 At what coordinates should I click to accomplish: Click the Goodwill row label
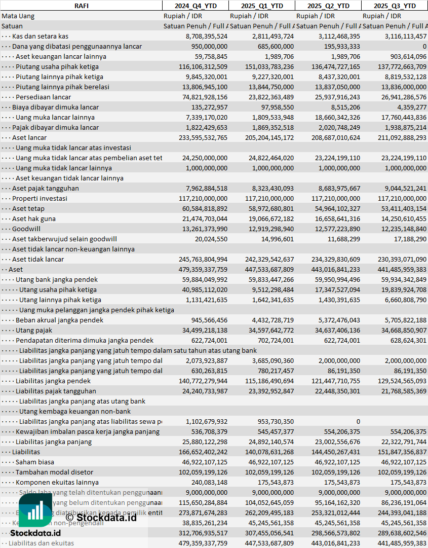26,229
